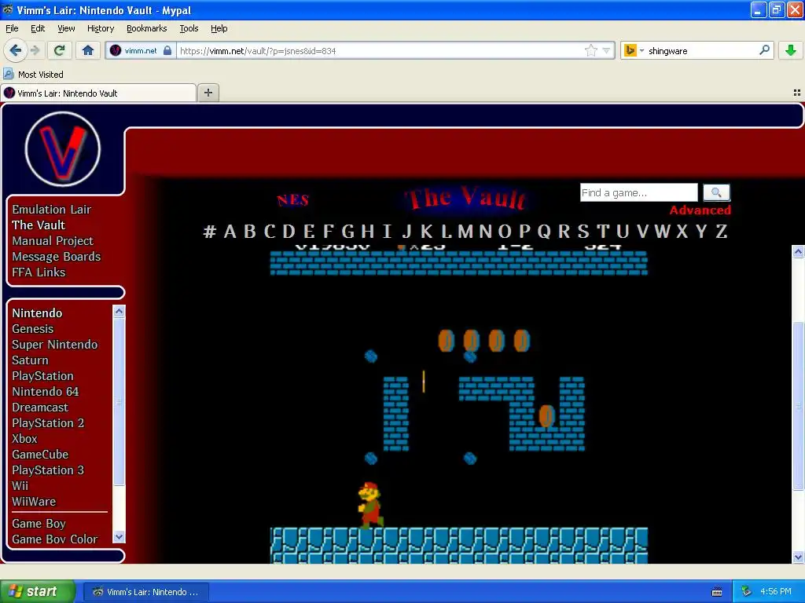Image resolution: width=805 pixels, height=603 pixels.
Task: Click the address bar URL field
Action: pyautogui.click(x=380, y=51)
